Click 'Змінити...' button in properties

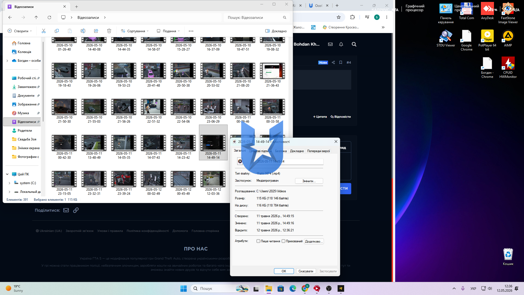309,181
